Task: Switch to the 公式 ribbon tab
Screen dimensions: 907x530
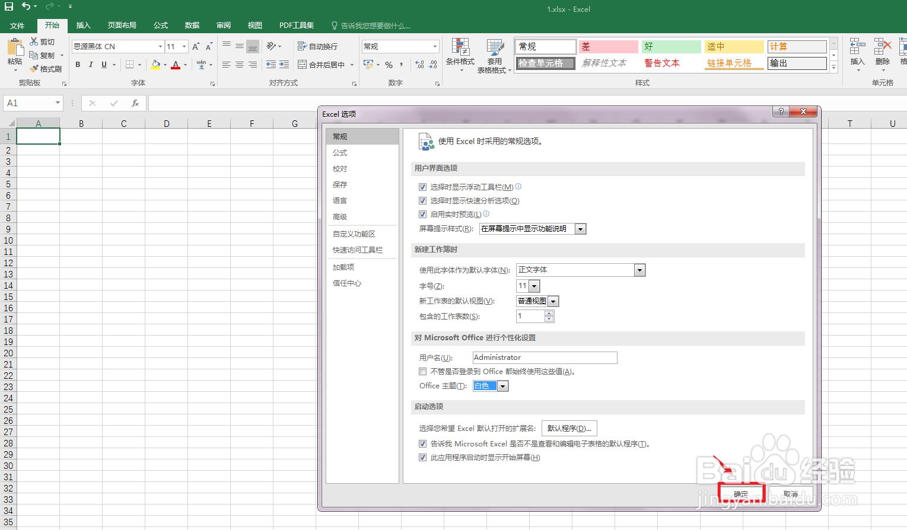Action: [161, 25]
